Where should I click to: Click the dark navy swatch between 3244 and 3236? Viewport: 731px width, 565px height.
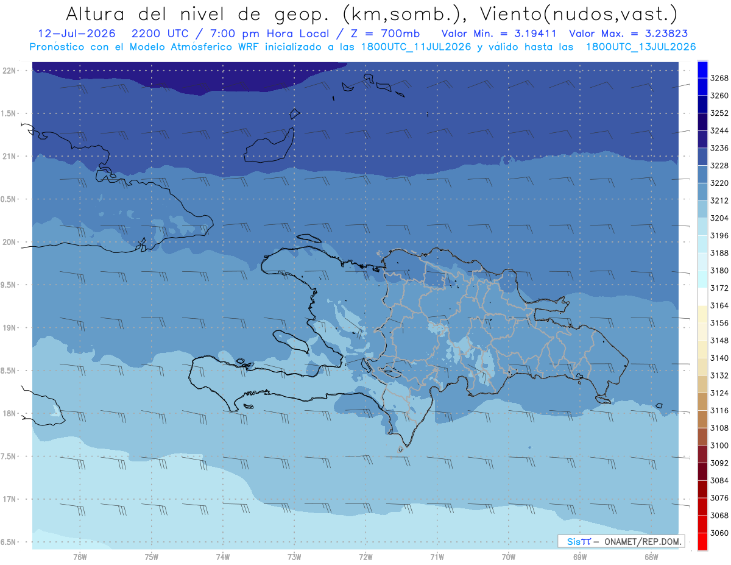(702, 139)
